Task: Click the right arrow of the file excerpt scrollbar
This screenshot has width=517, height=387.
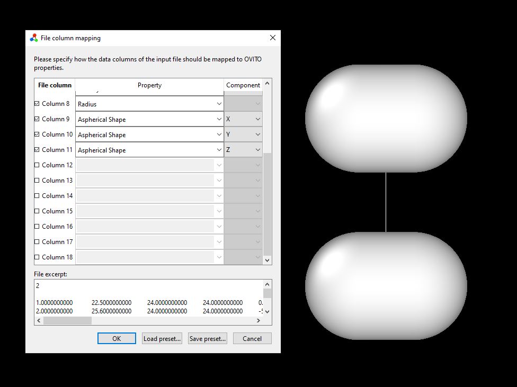Action: coord(260,320)
